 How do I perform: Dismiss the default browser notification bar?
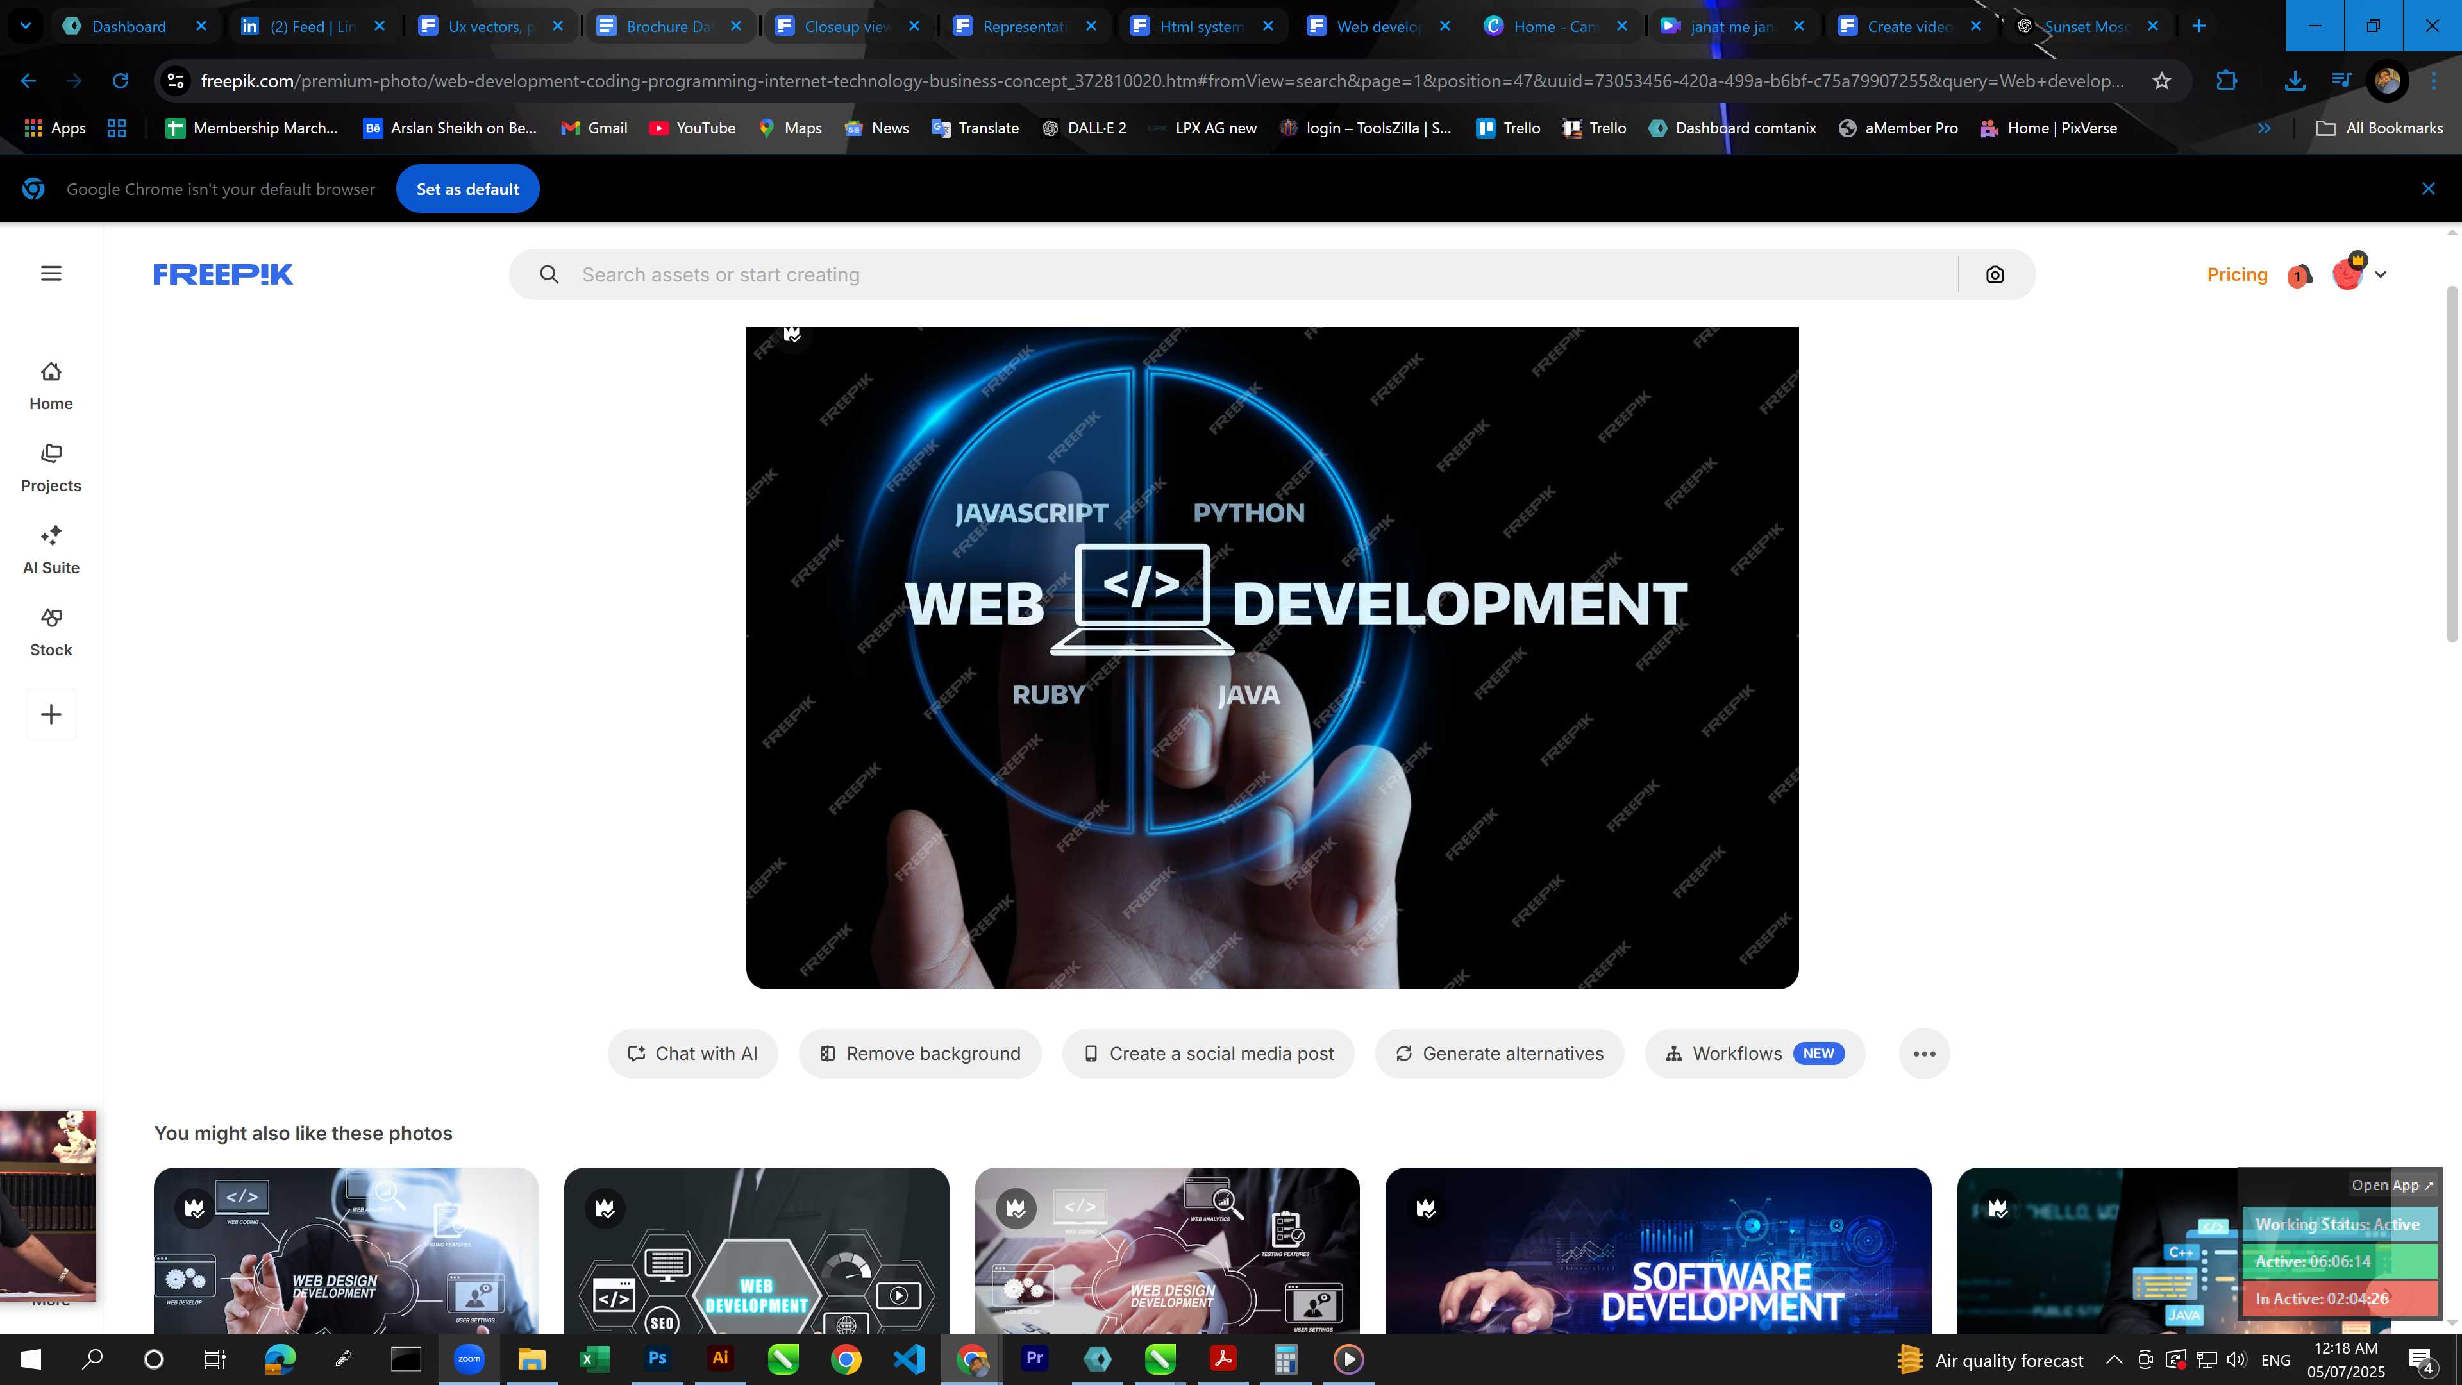[2429, 189]
